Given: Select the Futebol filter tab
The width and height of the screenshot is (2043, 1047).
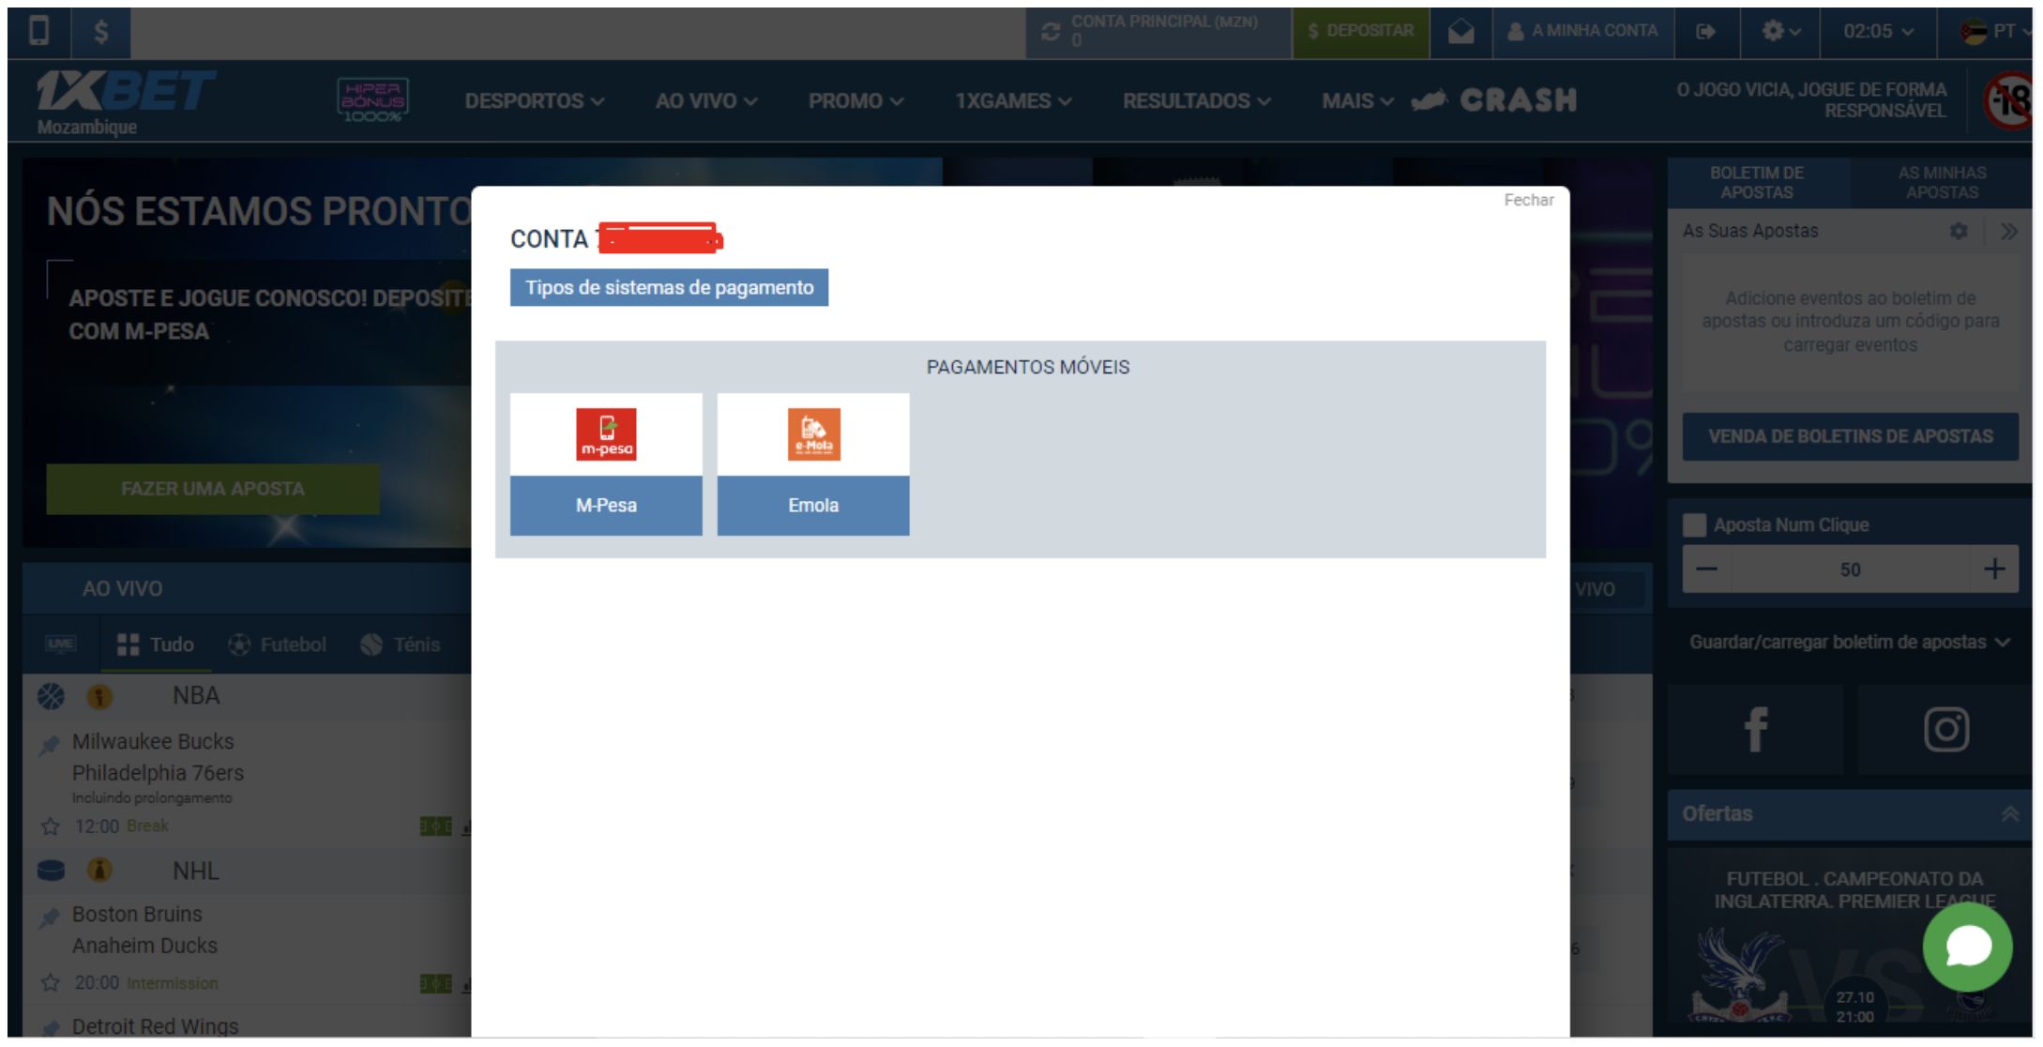Looking at the screenshot, I should 277,645.
